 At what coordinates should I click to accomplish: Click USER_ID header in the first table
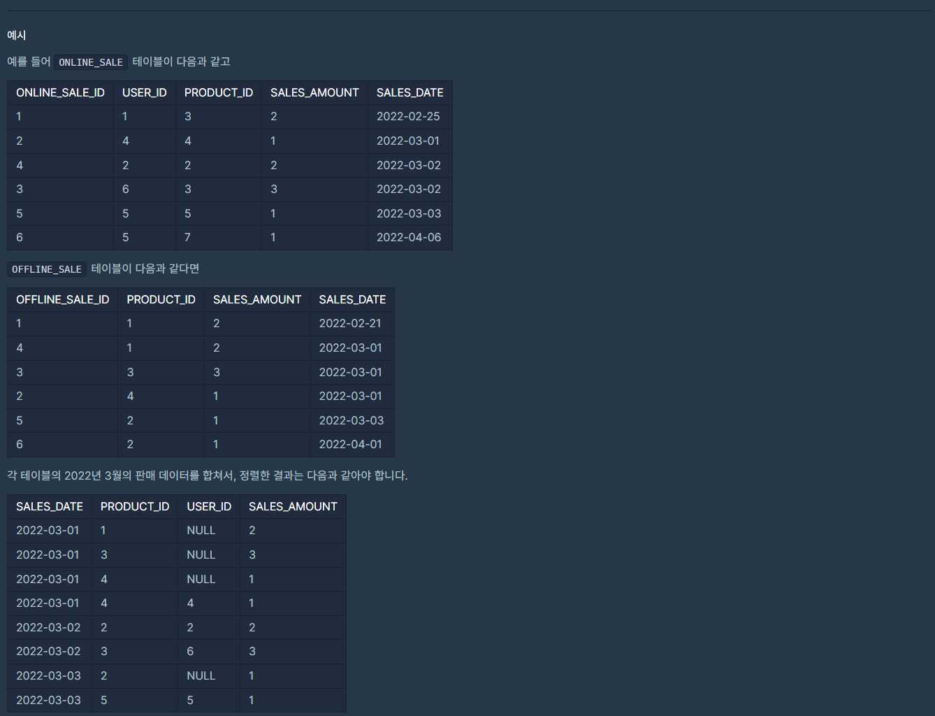pyautogui.click(x=144, y=92)
